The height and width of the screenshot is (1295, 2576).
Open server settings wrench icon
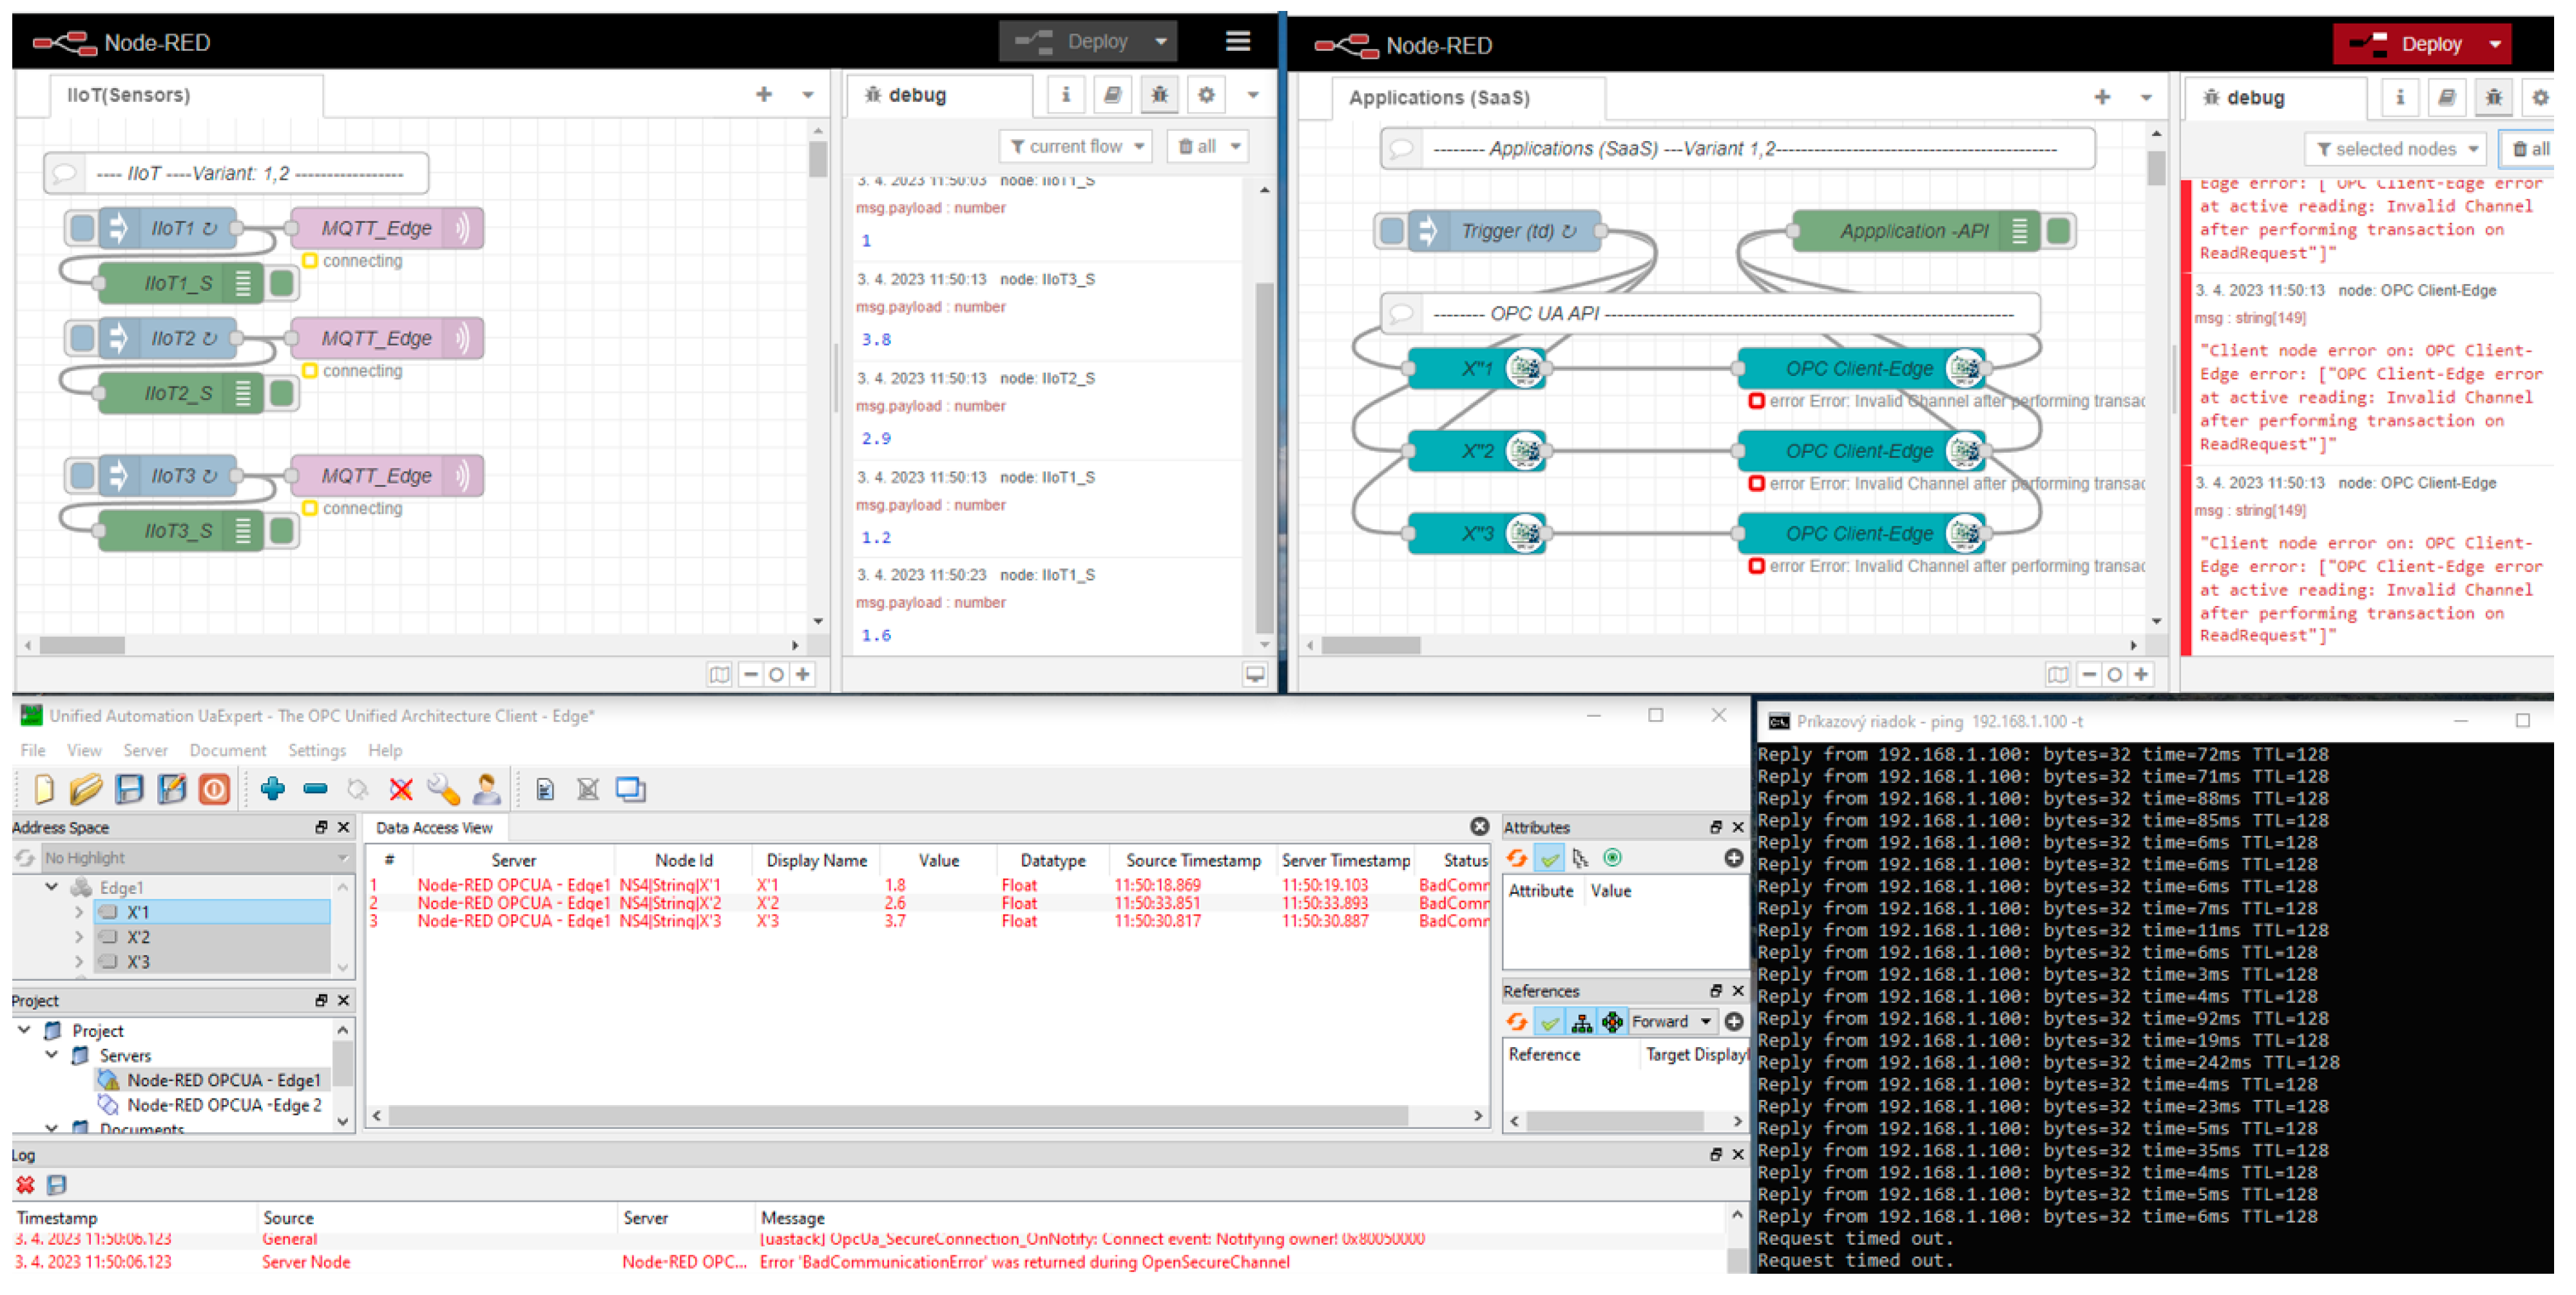pyautogui.click(x=443, y=790)
